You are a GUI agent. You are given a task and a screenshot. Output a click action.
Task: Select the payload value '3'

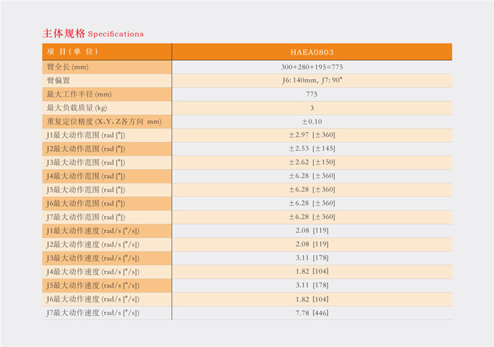(x=312, y=108)
